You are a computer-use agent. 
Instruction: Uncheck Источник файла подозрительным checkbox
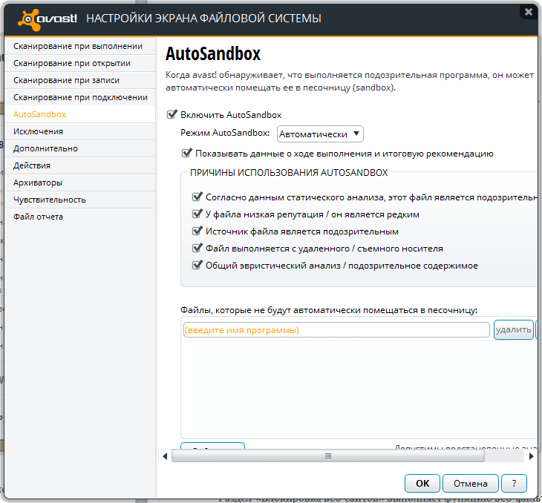[197, 231]
